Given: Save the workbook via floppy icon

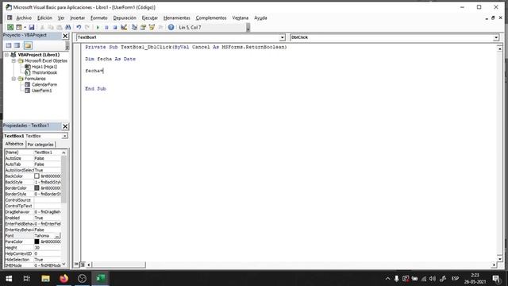Looking at the screenshot, I should click(x=32, y=28).
